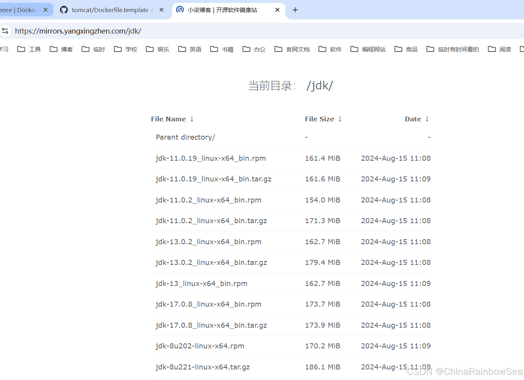
Task: Click the GitHub favicon on the Dockerfile tab
Action: coord(64,10)
